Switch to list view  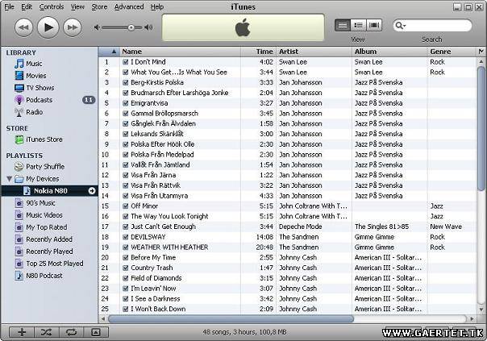(x=342, y=26)
